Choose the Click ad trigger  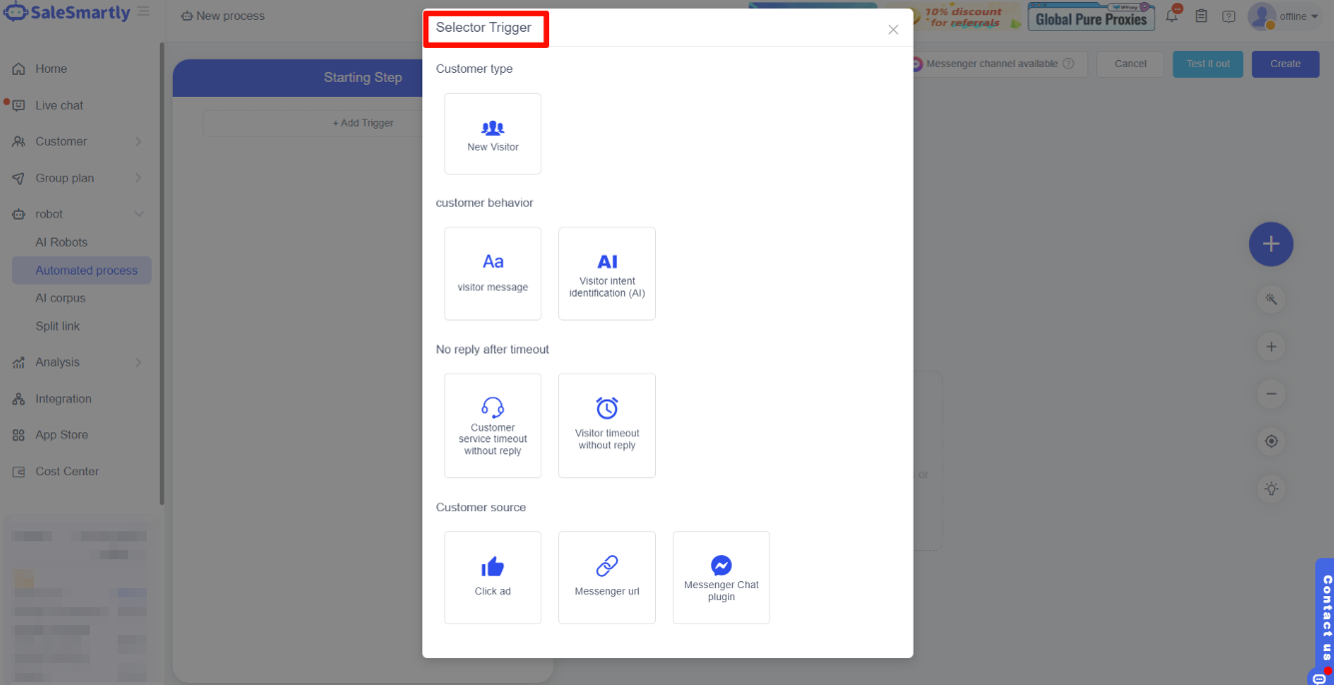tap(492, 577)
